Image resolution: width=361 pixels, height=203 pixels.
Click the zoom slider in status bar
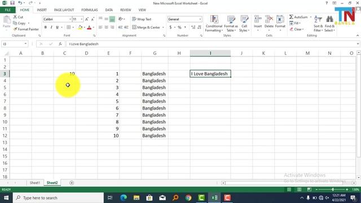pos(333,189)
